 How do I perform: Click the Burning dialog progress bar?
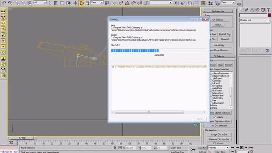tap(159, 51)
